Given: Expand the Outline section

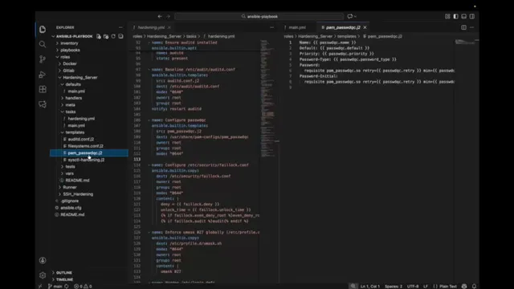Looking at the screenshot, I should point(64,273).
